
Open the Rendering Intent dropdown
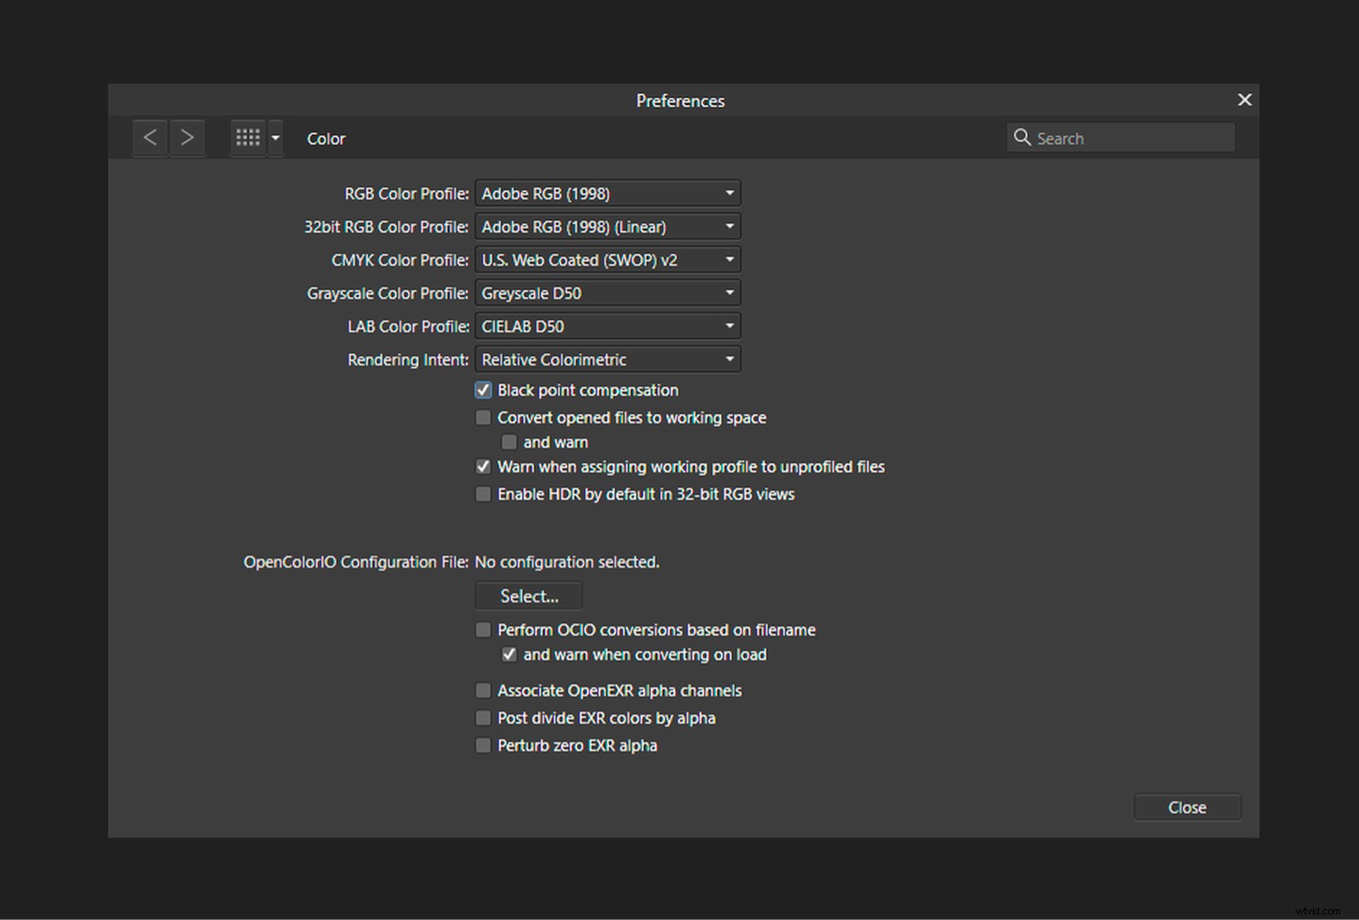coord(607,359)
